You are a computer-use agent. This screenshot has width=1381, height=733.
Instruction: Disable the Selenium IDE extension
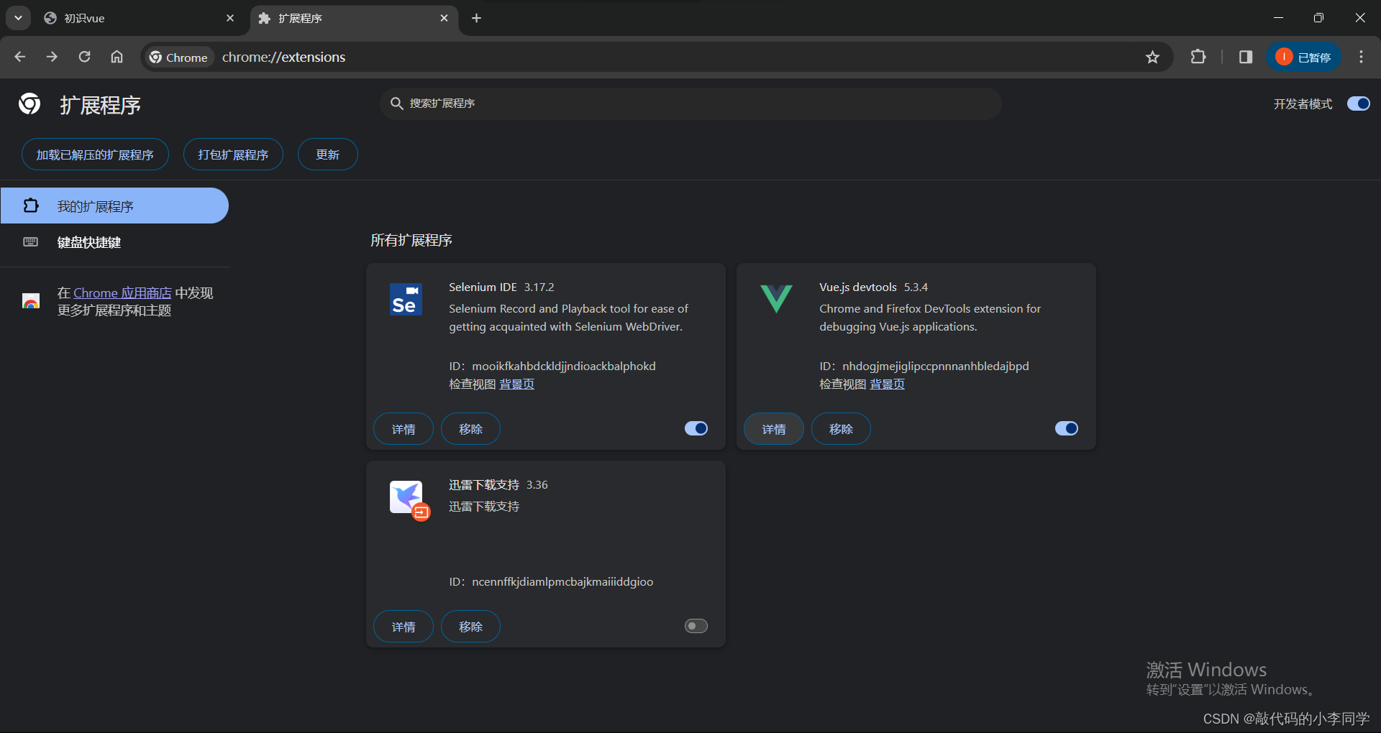[696, 428]
